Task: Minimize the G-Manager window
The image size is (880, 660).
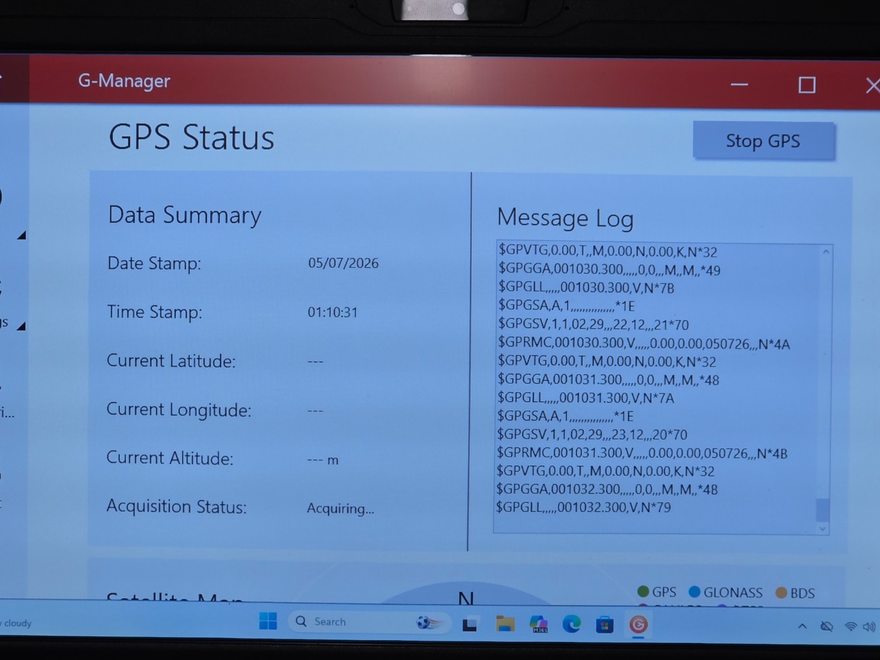Action: point(739,85)
